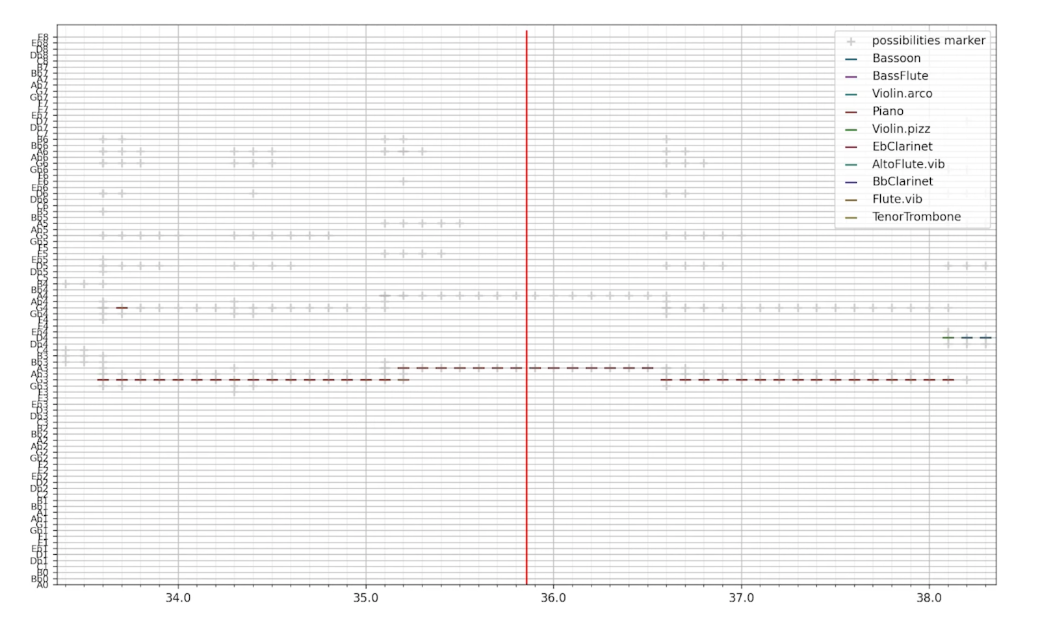1040x625 pixels.
Task: Select the BassFlute legend entry
Action: [x=900, y=76]
